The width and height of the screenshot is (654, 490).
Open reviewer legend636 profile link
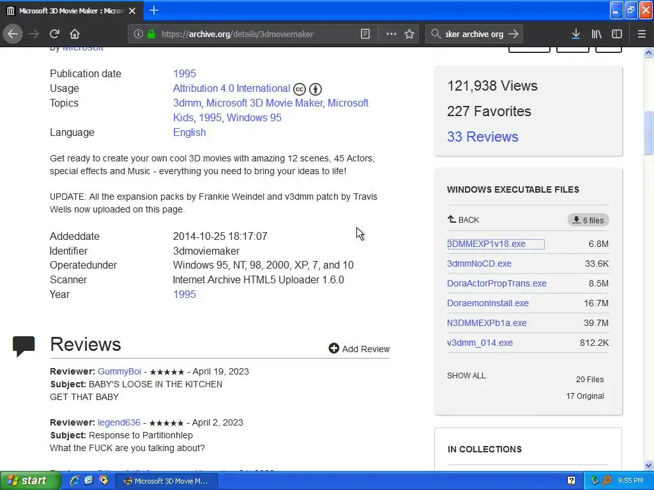point(119,422)
